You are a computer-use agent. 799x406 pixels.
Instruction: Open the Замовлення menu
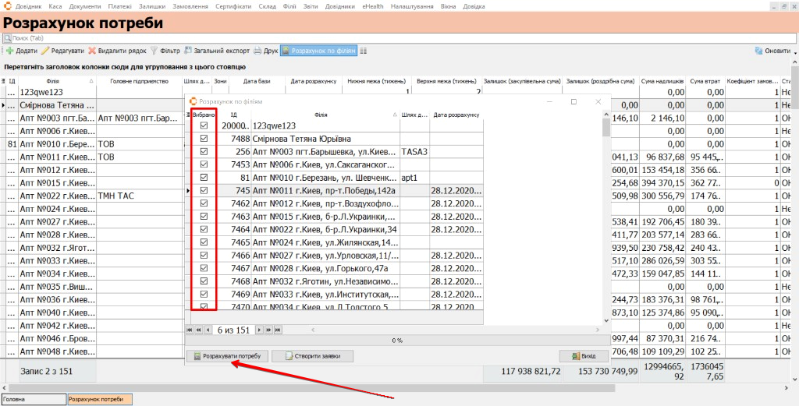tap(190, 6)
